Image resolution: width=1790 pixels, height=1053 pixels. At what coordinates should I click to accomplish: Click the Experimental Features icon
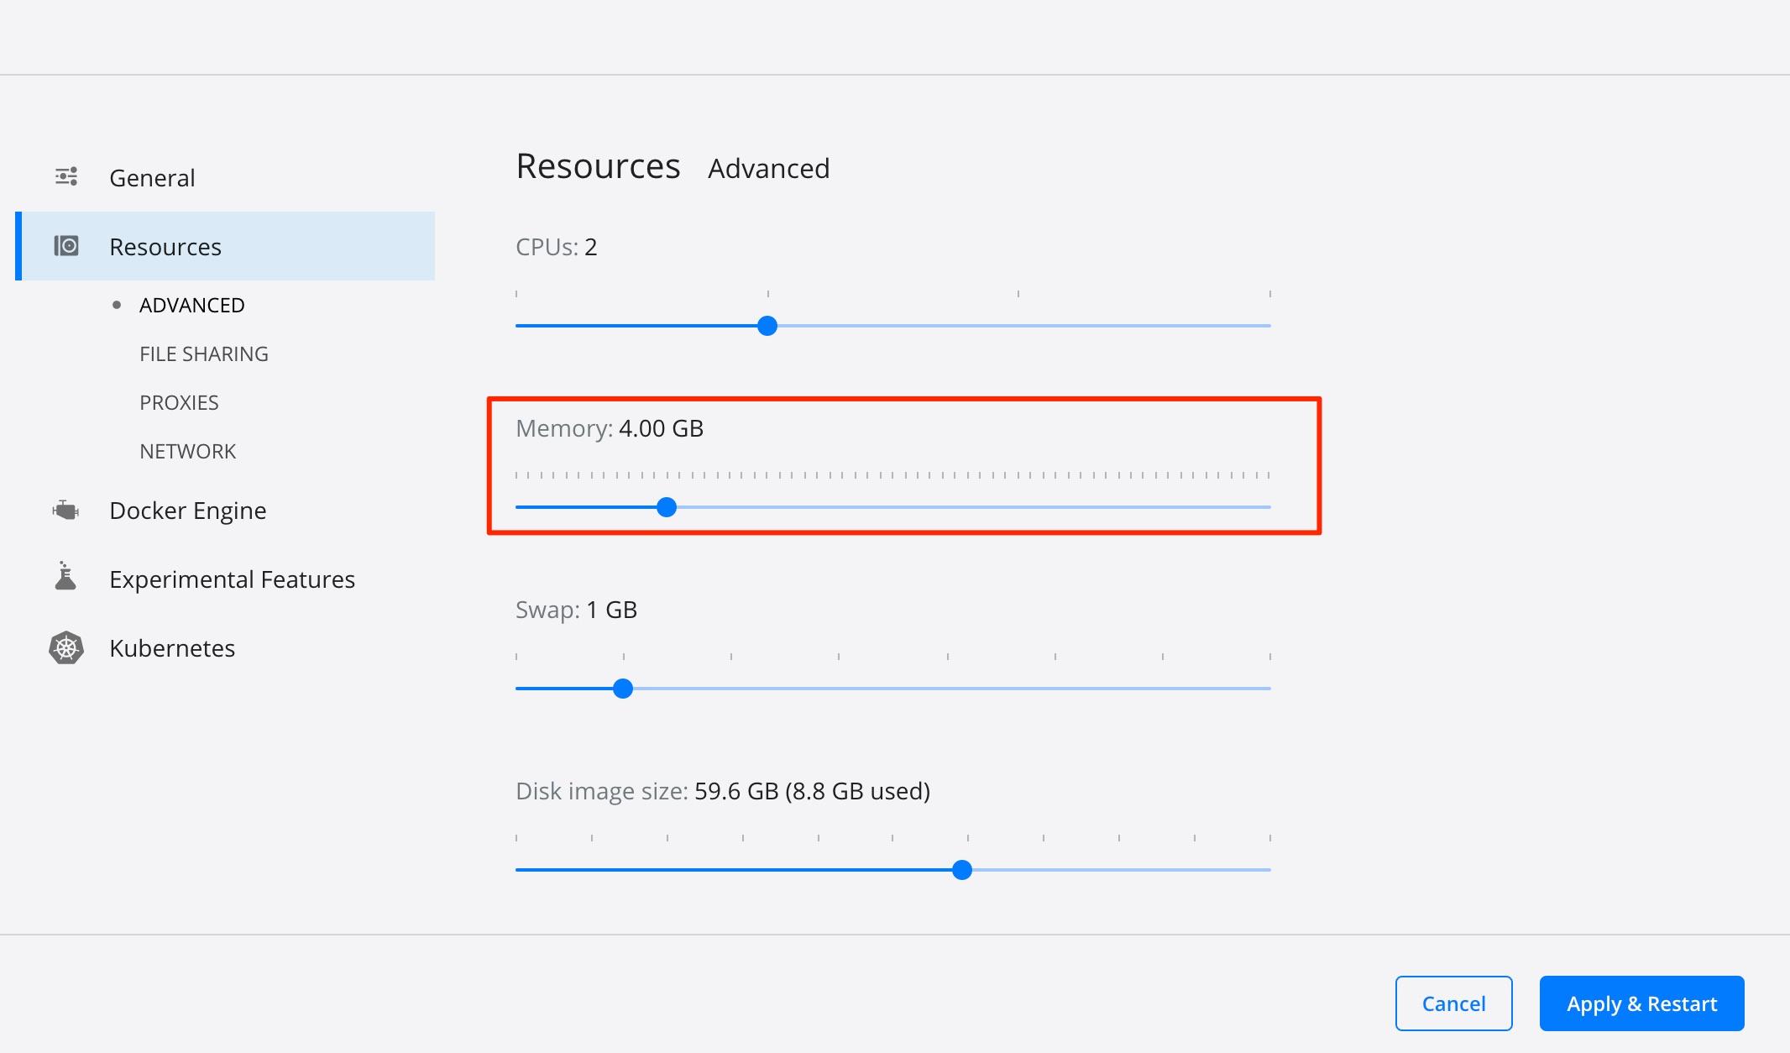pos(68,578)
